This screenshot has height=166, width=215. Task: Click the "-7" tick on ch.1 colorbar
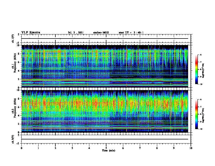coord(200,62)
